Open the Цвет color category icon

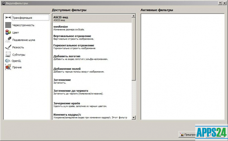point(8,32)
